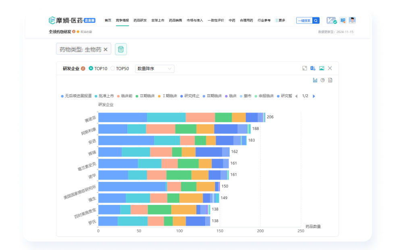Expand the 更多 menu
395x250 pixels.
281,21
